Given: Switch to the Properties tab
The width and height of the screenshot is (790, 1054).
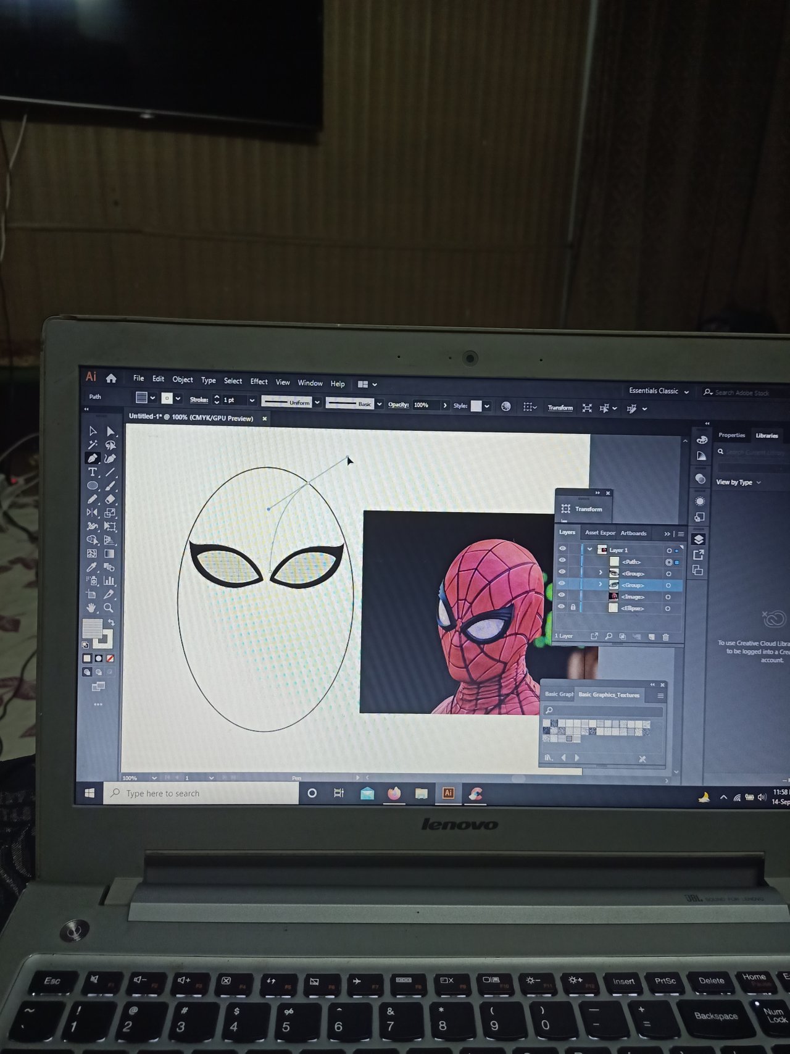Looking at the screenshot, I should [x=731, y=435].
